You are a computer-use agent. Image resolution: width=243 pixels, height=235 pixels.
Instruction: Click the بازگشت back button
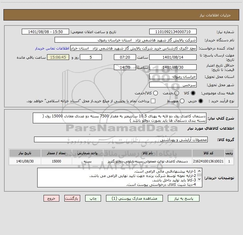coord(72,198)
